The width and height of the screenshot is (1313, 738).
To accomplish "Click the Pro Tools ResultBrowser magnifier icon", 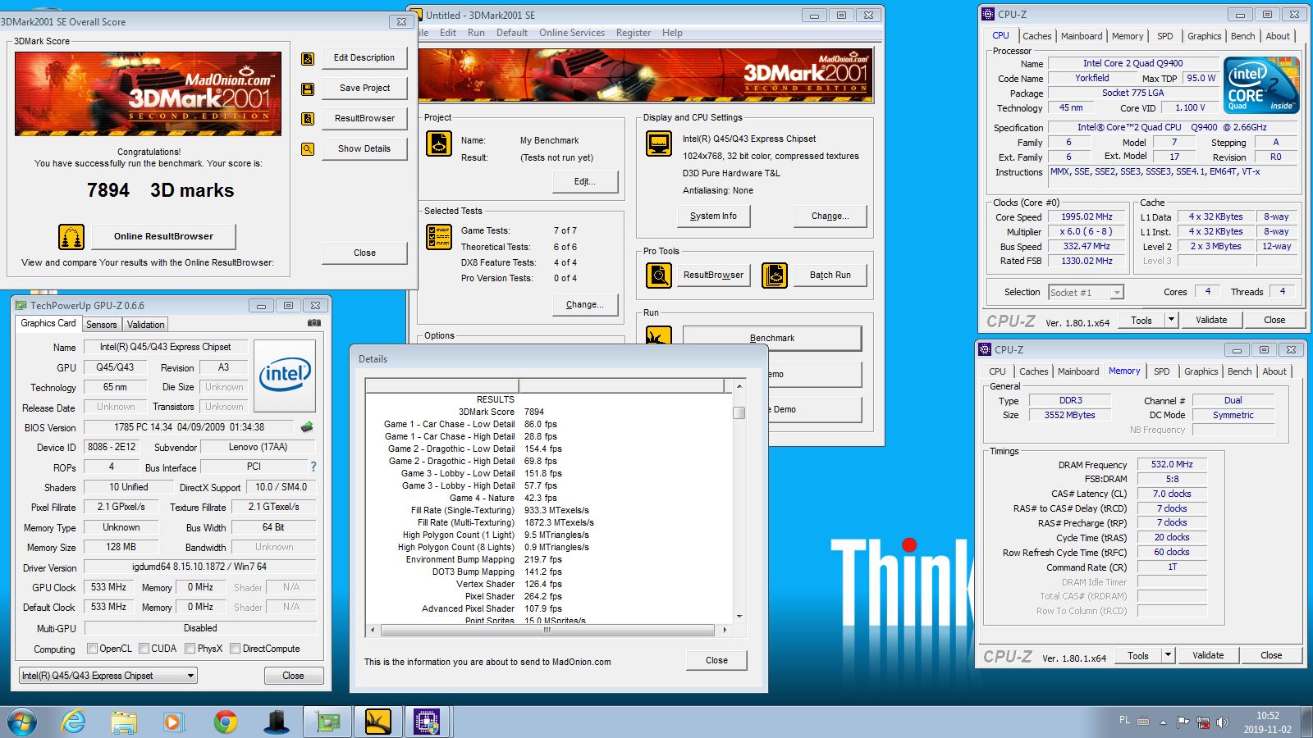I will point(659,275).
